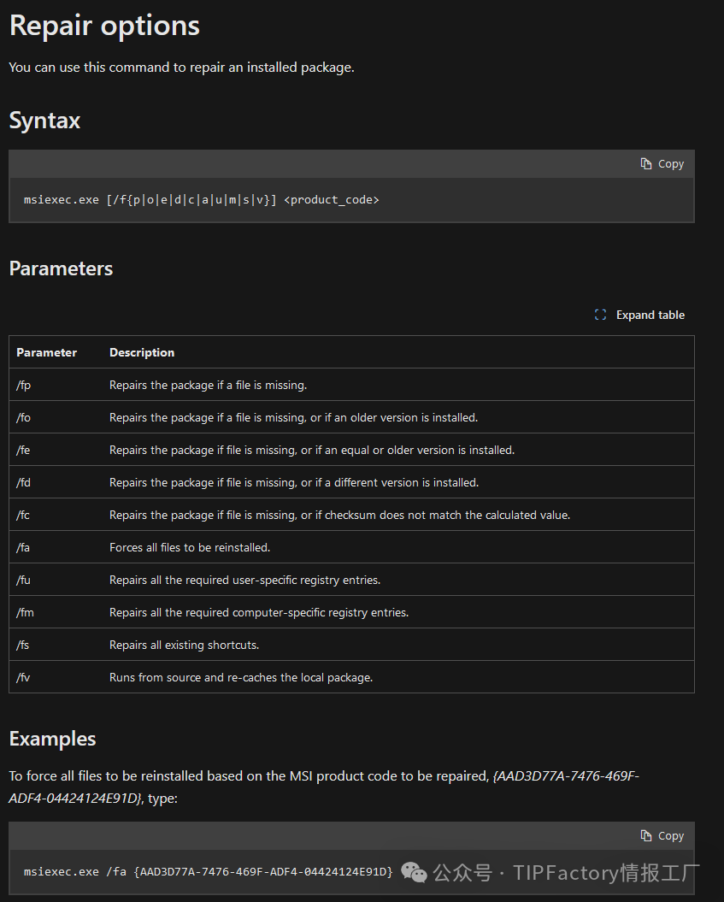Click the /fv parameter cell

pyautogui.click(x=24, y=677)
